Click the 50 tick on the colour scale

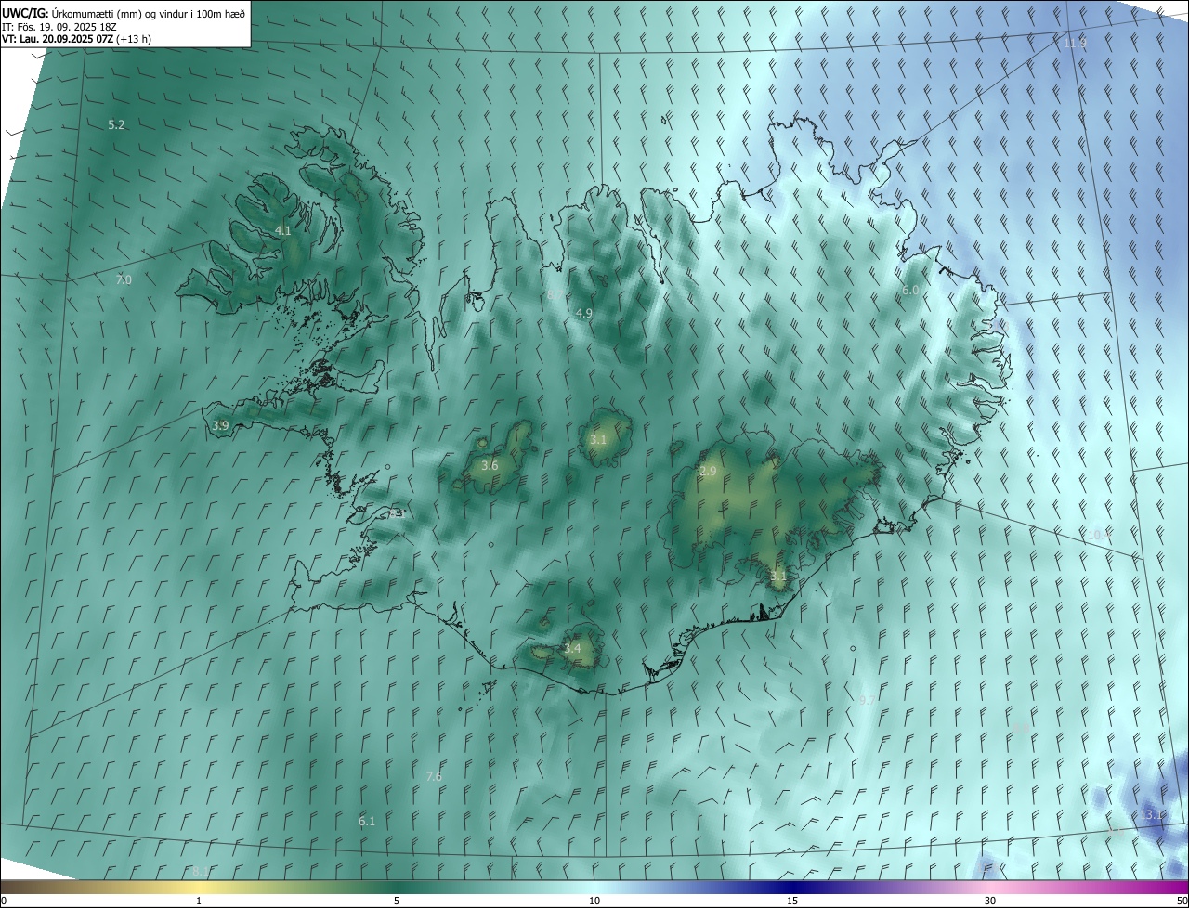(1182, 901)
